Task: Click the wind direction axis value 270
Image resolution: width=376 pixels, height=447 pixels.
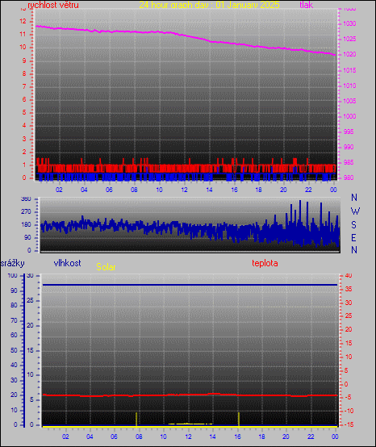Action: (x=26, y=212)
